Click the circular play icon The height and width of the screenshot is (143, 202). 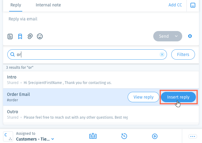click(x=155, y=136)
